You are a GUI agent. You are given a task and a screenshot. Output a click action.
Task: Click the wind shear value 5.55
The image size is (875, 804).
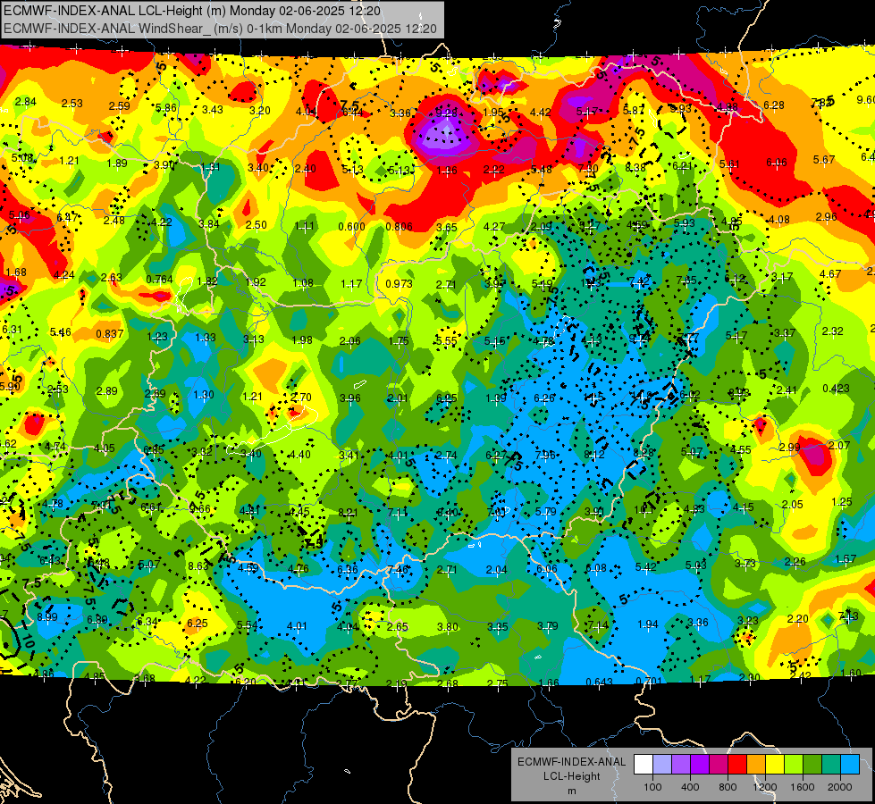tap(446, 341)
